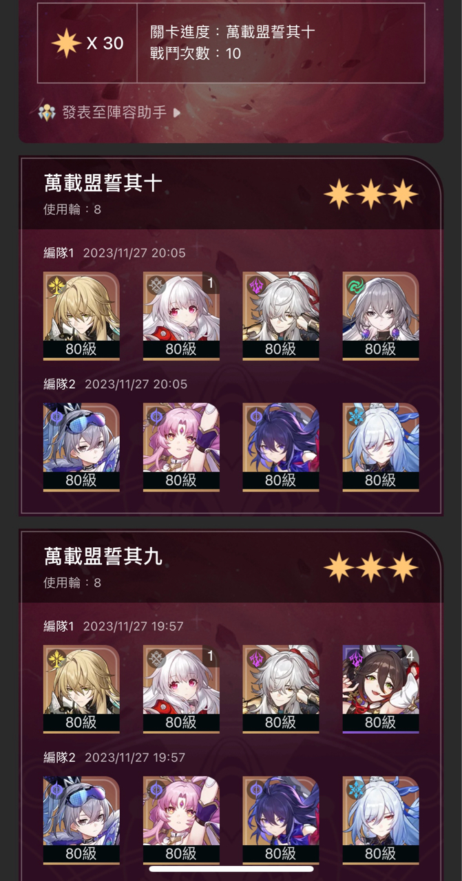Tap lightning element icon on 其九 silver-haired character

[x=255, y=657]
